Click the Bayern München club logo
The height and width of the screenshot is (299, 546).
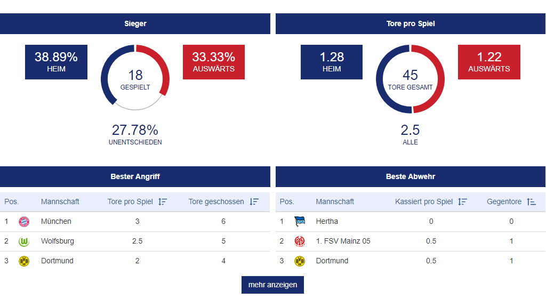tap(24, 222)
